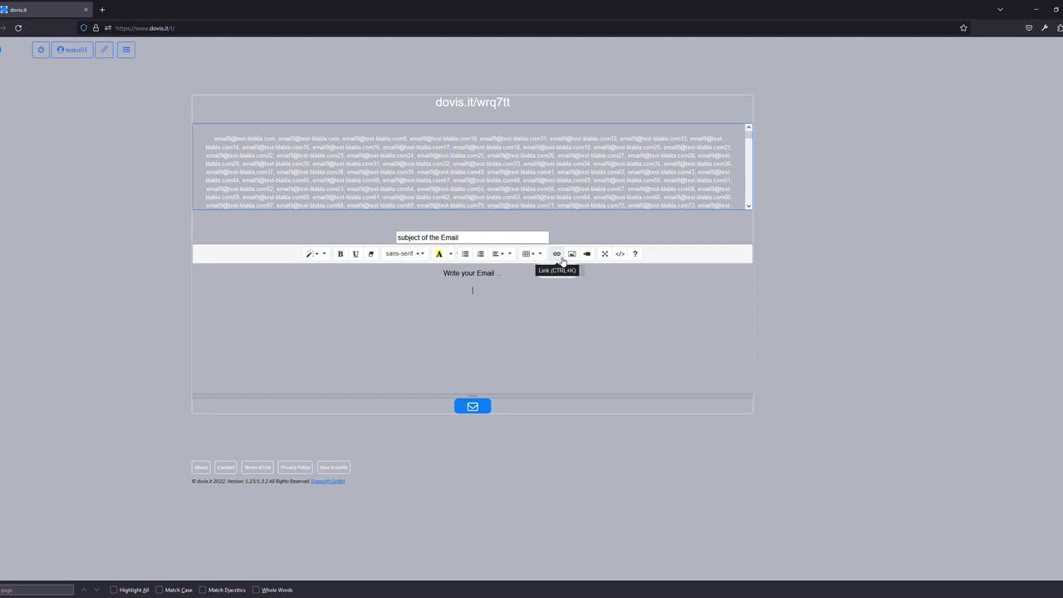This screenshot has width=1063, height=598.
Task: Switch to code view
Action: [620, 254]
